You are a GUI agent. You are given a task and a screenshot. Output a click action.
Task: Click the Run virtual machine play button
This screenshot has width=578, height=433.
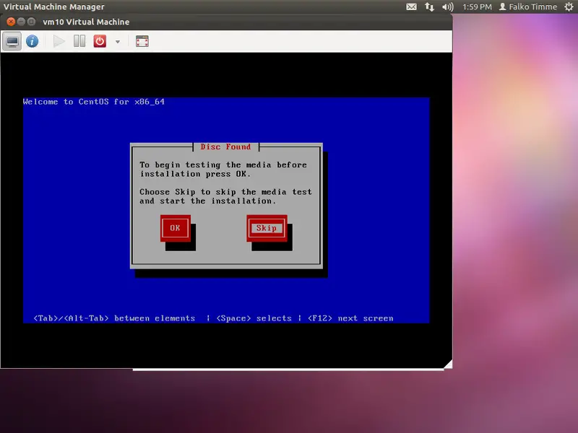point(59,41)
